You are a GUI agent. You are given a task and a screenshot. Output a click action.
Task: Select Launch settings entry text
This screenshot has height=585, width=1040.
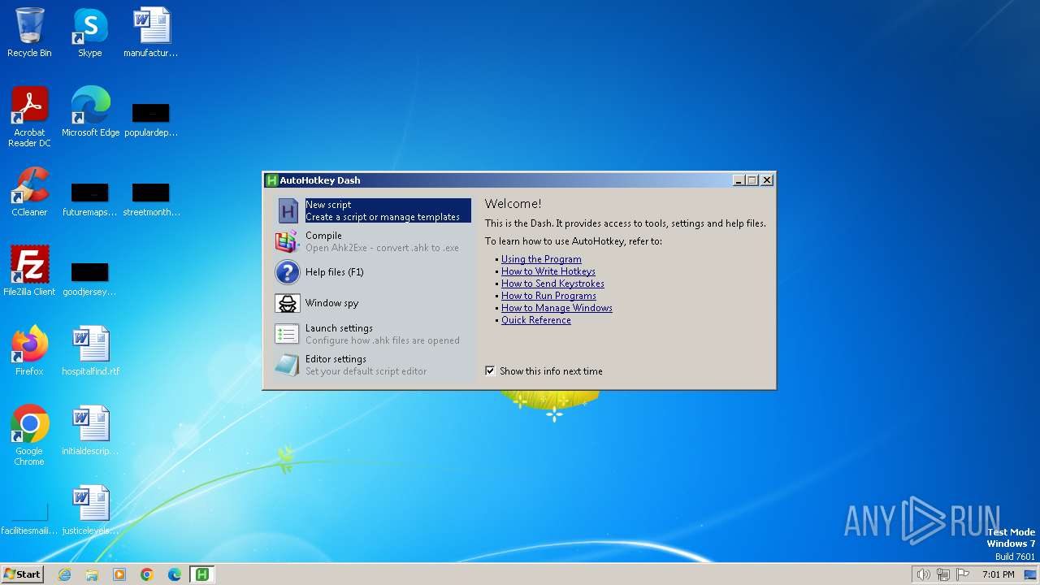(x=339, y=328)
